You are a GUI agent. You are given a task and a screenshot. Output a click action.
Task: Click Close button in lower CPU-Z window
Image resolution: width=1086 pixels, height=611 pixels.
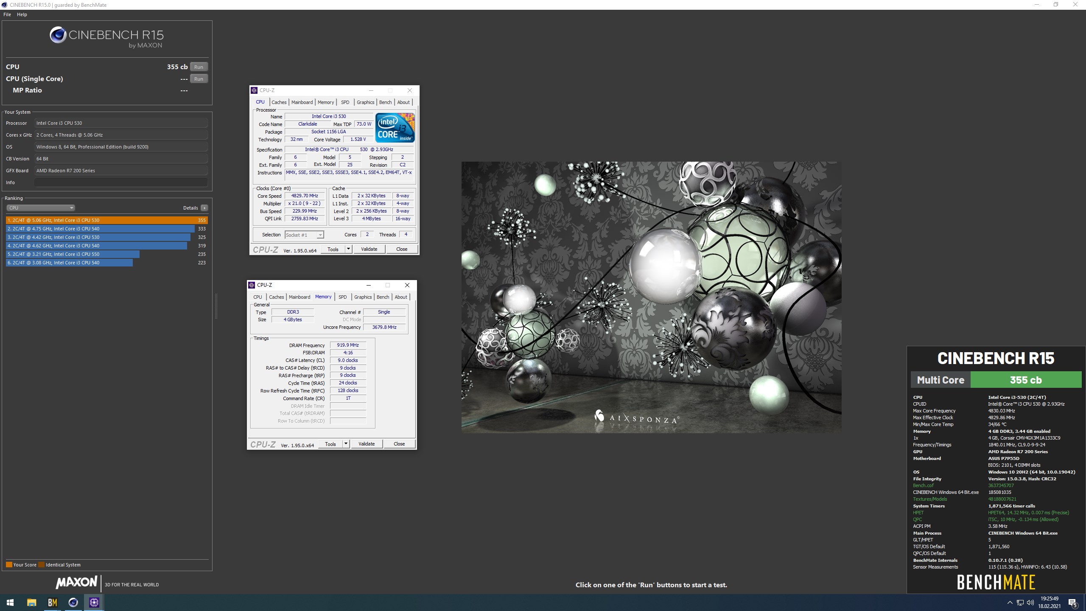pos(399,444)
